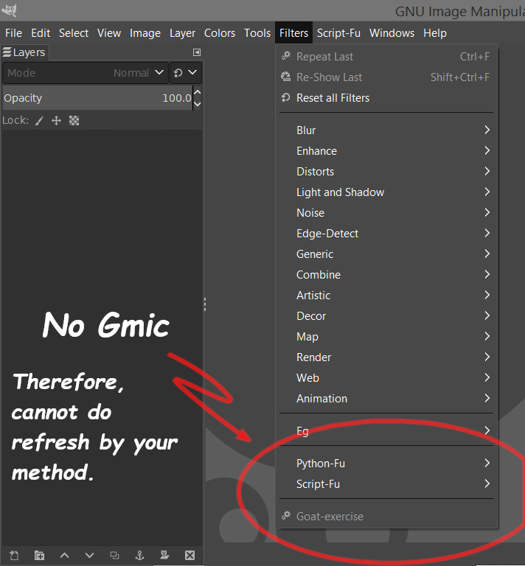Open the Select menu
Screen dimensions: 525x566
[74, 33]
